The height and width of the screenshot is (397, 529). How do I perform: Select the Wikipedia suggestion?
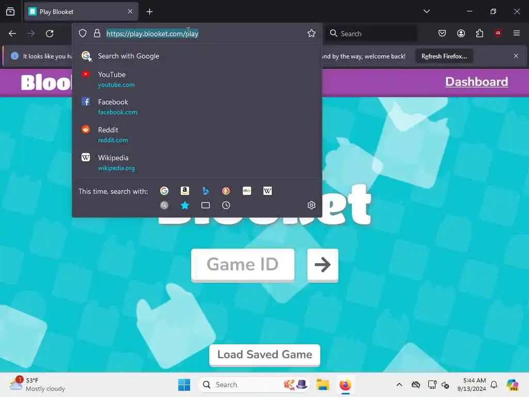(x=197, y=162)
